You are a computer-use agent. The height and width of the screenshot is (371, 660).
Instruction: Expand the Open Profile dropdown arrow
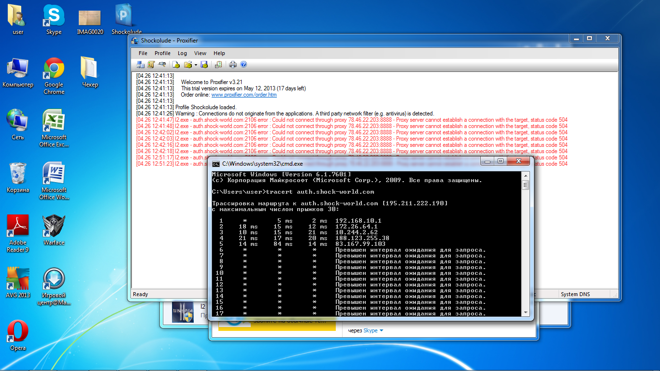pos(196,65)
